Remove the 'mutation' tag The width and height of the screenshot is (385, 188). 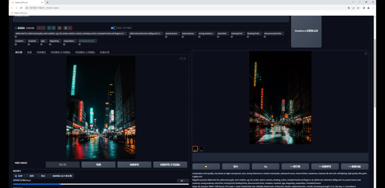25,41
